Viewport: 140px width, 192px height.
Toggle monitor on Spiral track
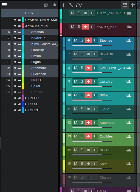[95, 164]
